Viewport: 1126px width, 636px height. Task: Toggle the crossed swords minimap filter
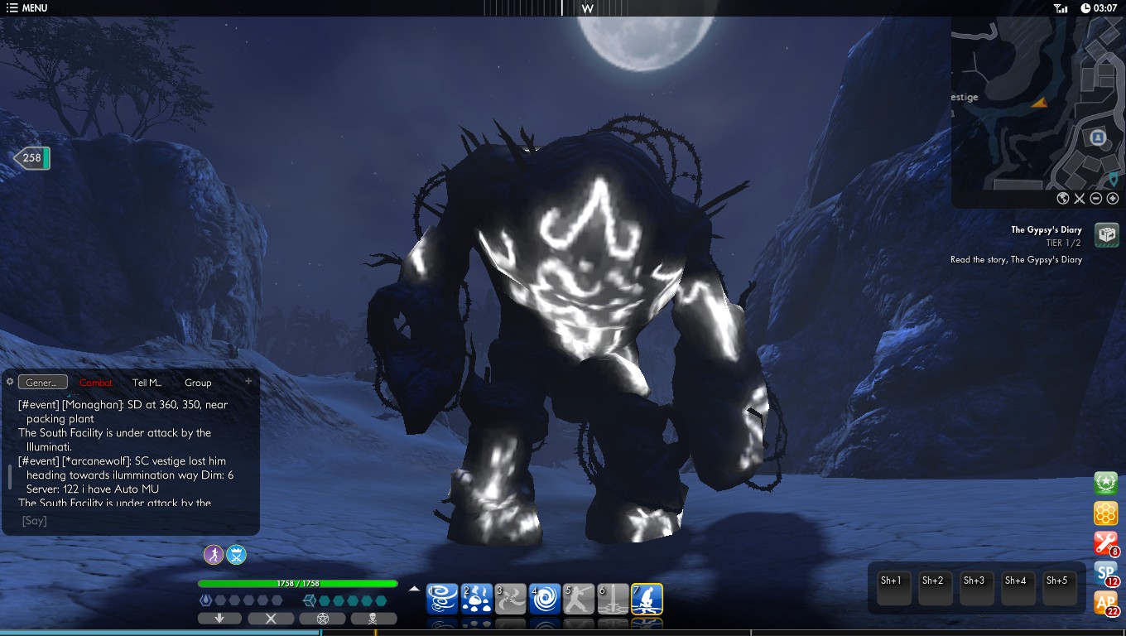(1080, 199)
